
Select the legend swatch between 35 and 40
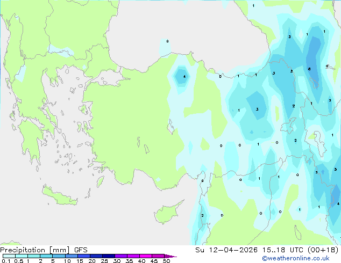tap(133, 256)
